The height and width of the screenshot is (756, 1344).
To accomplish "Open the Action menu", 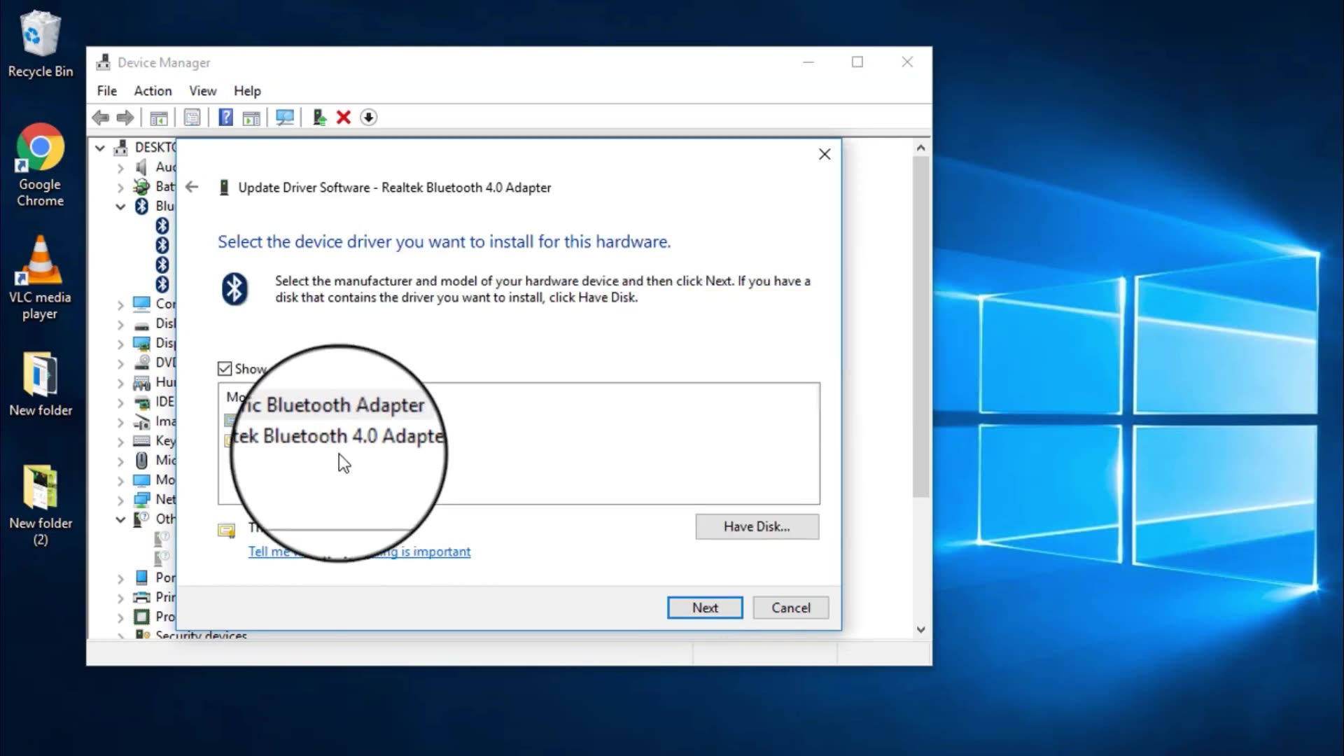I will [153, 90].
